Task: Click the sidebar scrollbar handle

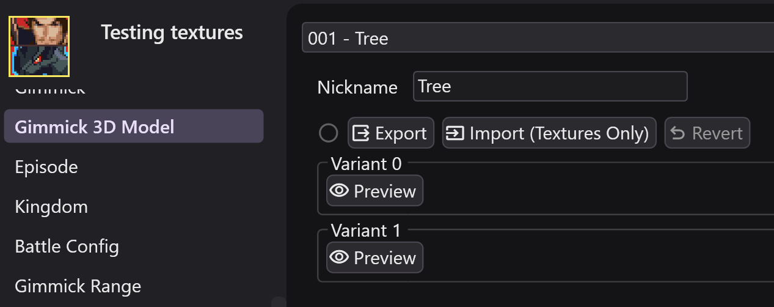Action: point(279,301)
